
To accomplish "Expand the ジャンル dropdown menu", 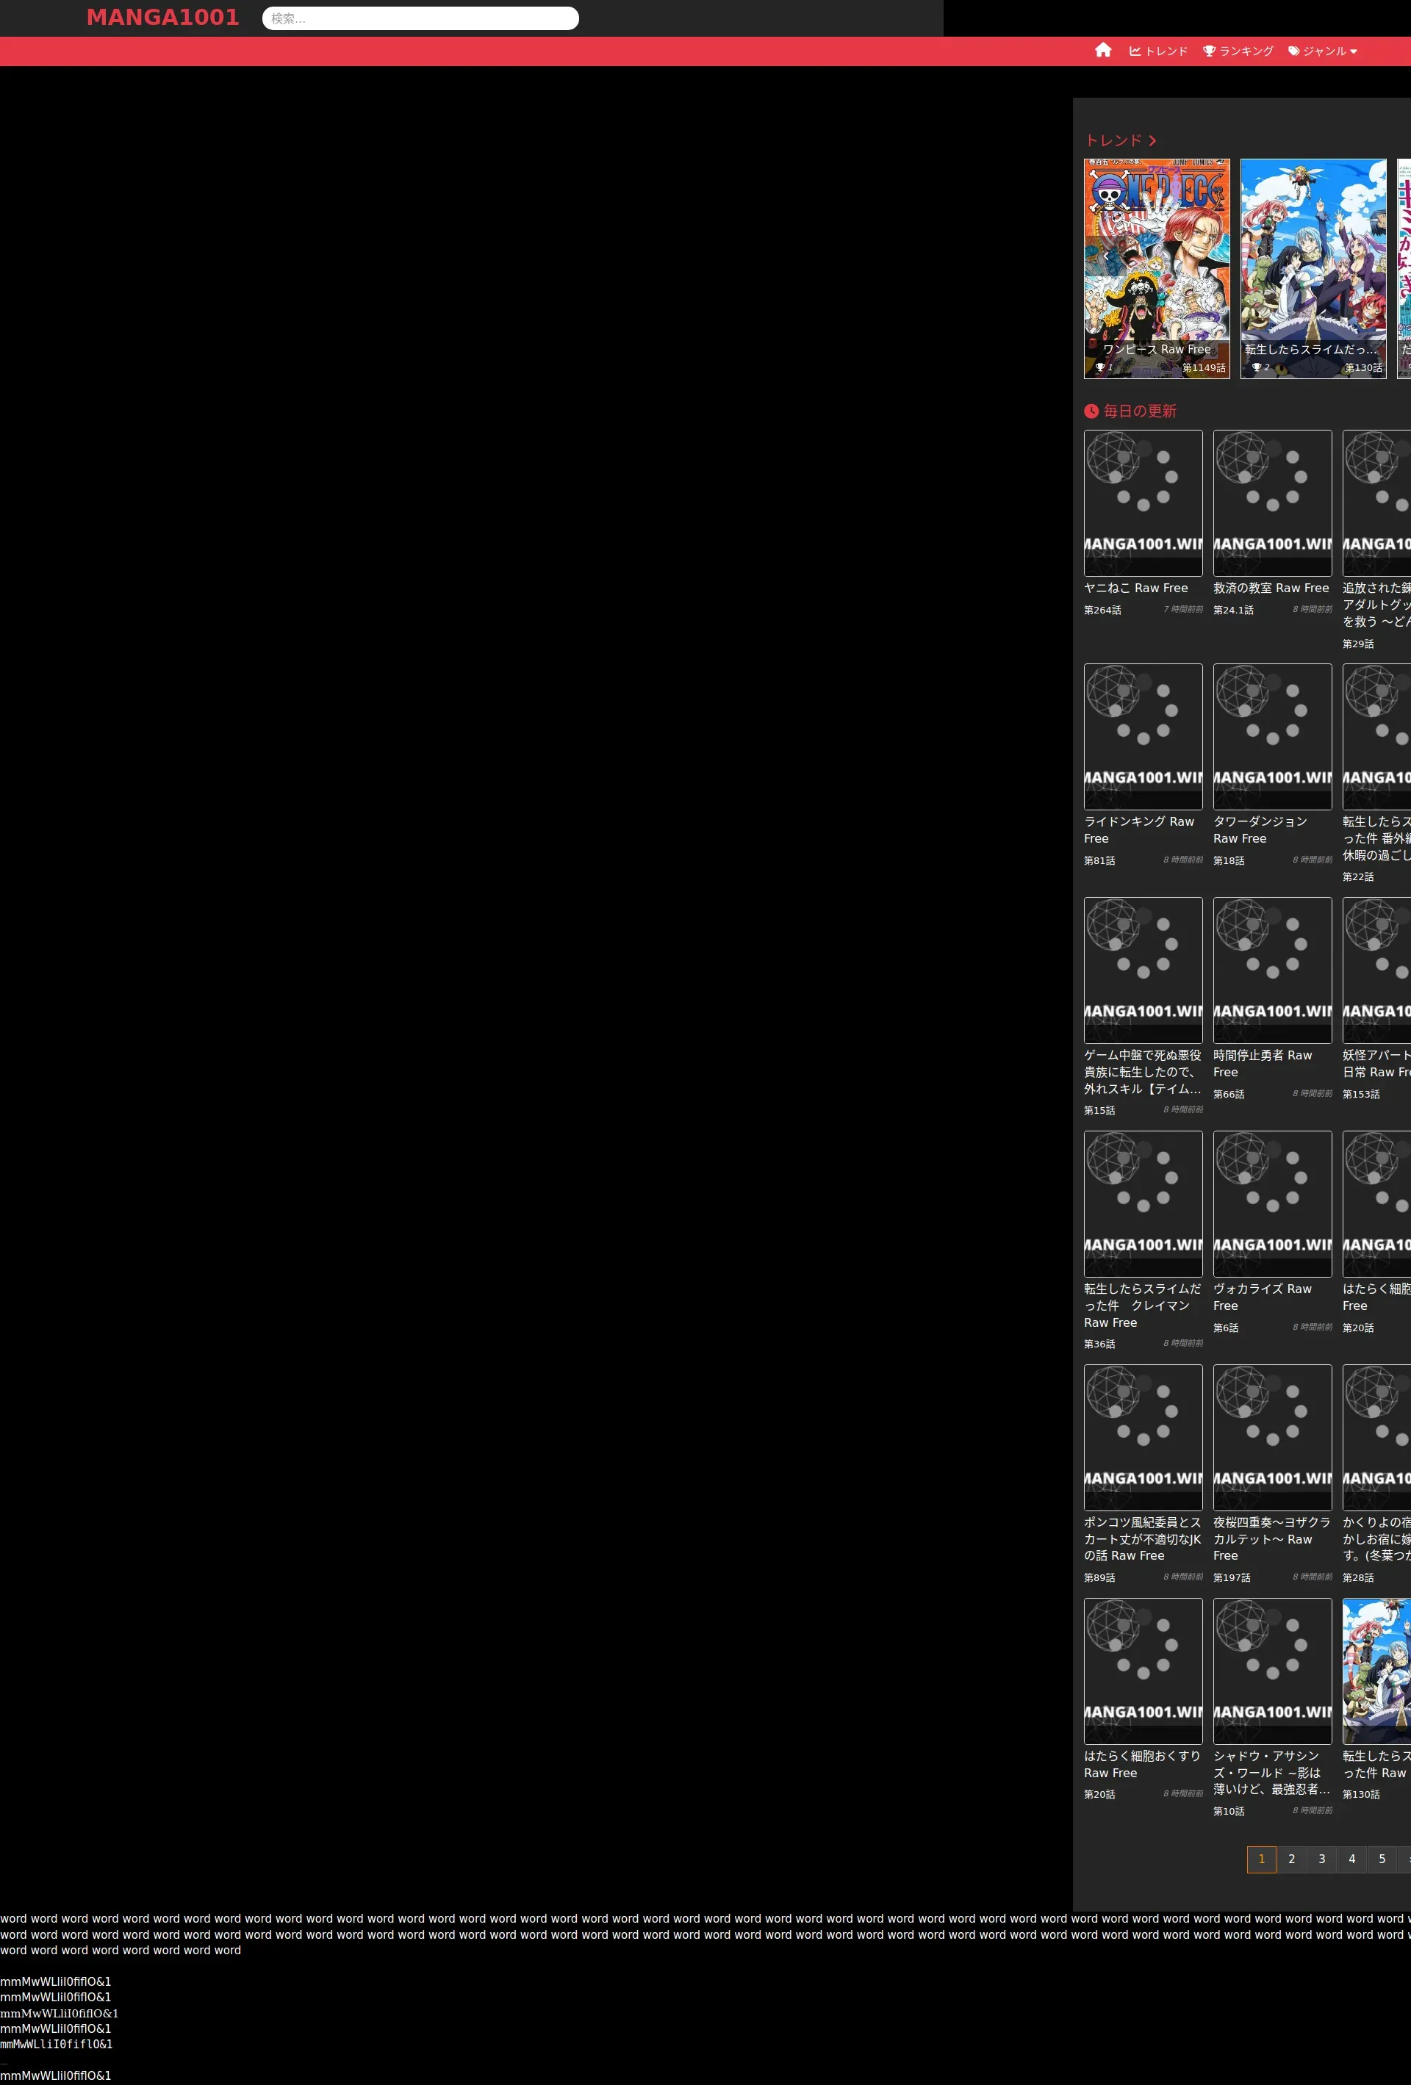I will tap(1322, 51).
